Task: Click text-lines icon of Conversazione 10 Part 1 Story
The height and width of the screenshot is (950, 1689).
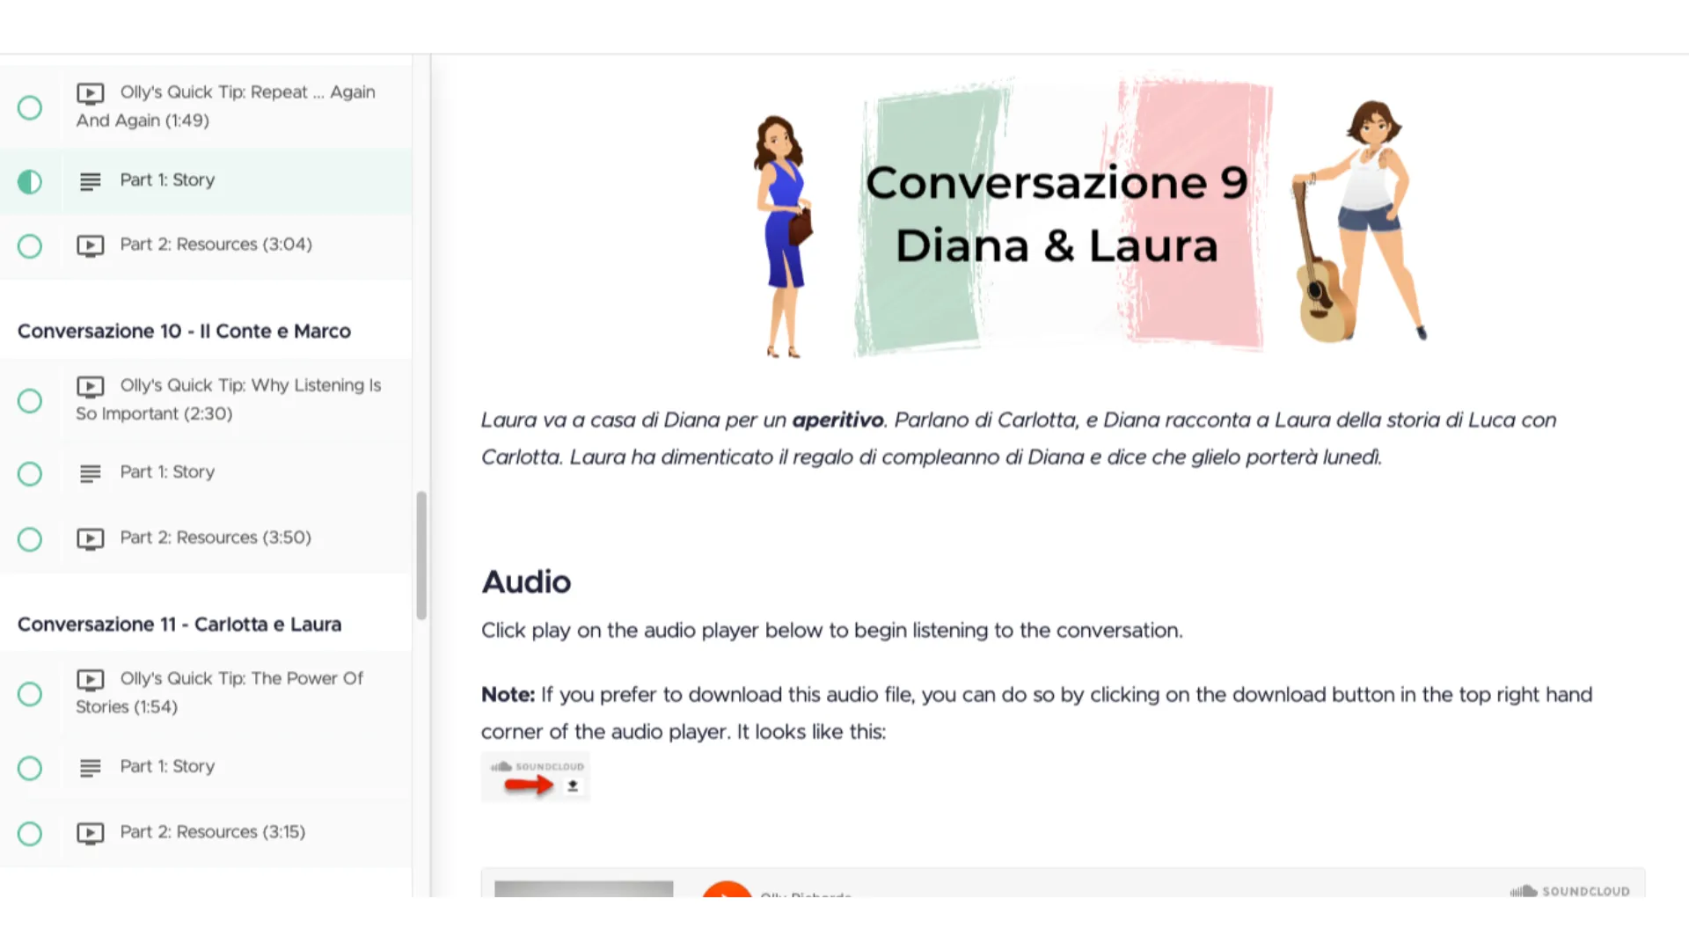Action: pos(90,473)
